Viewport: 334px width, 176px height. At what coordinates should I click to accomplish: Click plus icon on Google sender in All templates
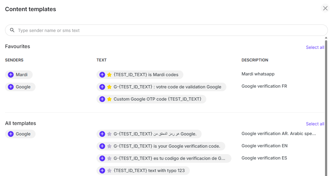coord(11,134)
